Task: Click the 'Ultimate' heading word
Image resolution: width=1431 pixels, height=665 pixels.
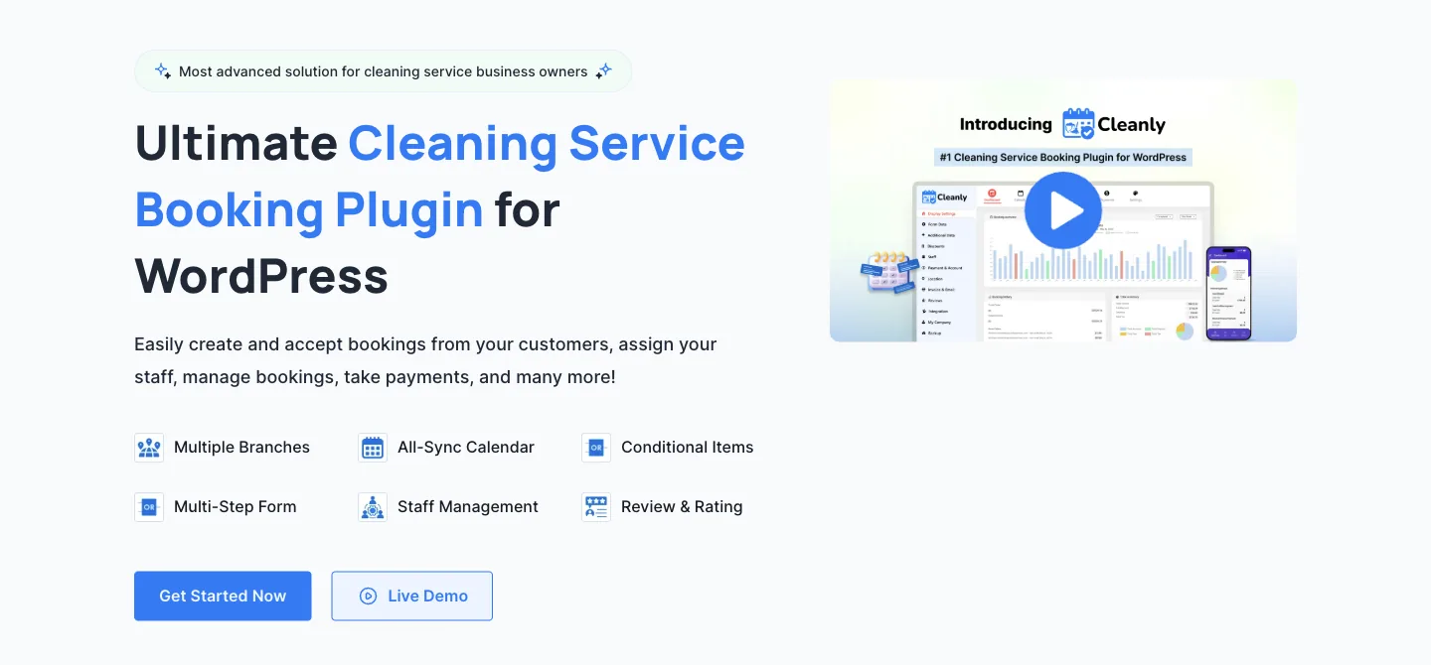Action: click(x=237, y=143)
